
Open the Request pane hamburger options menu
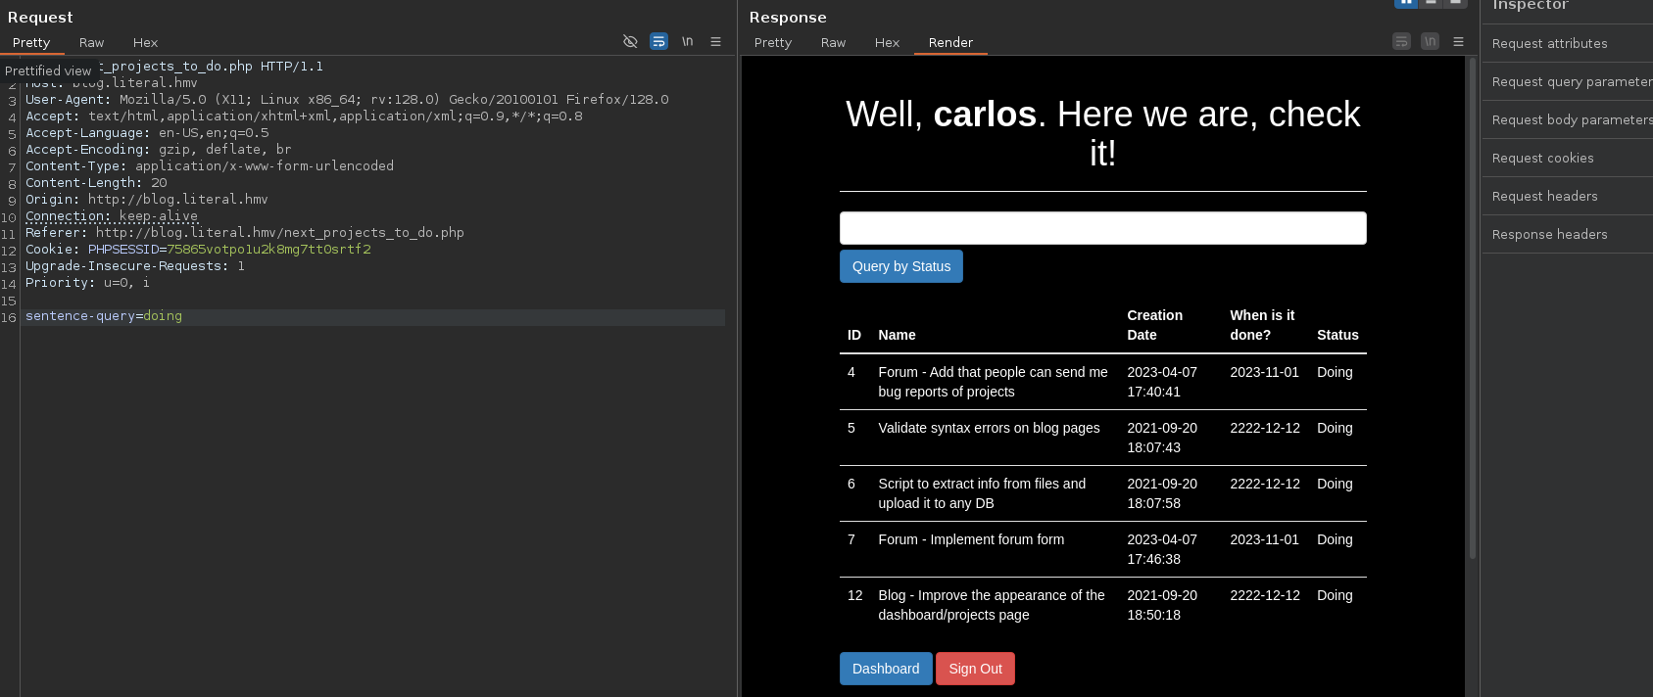point(715,41)
